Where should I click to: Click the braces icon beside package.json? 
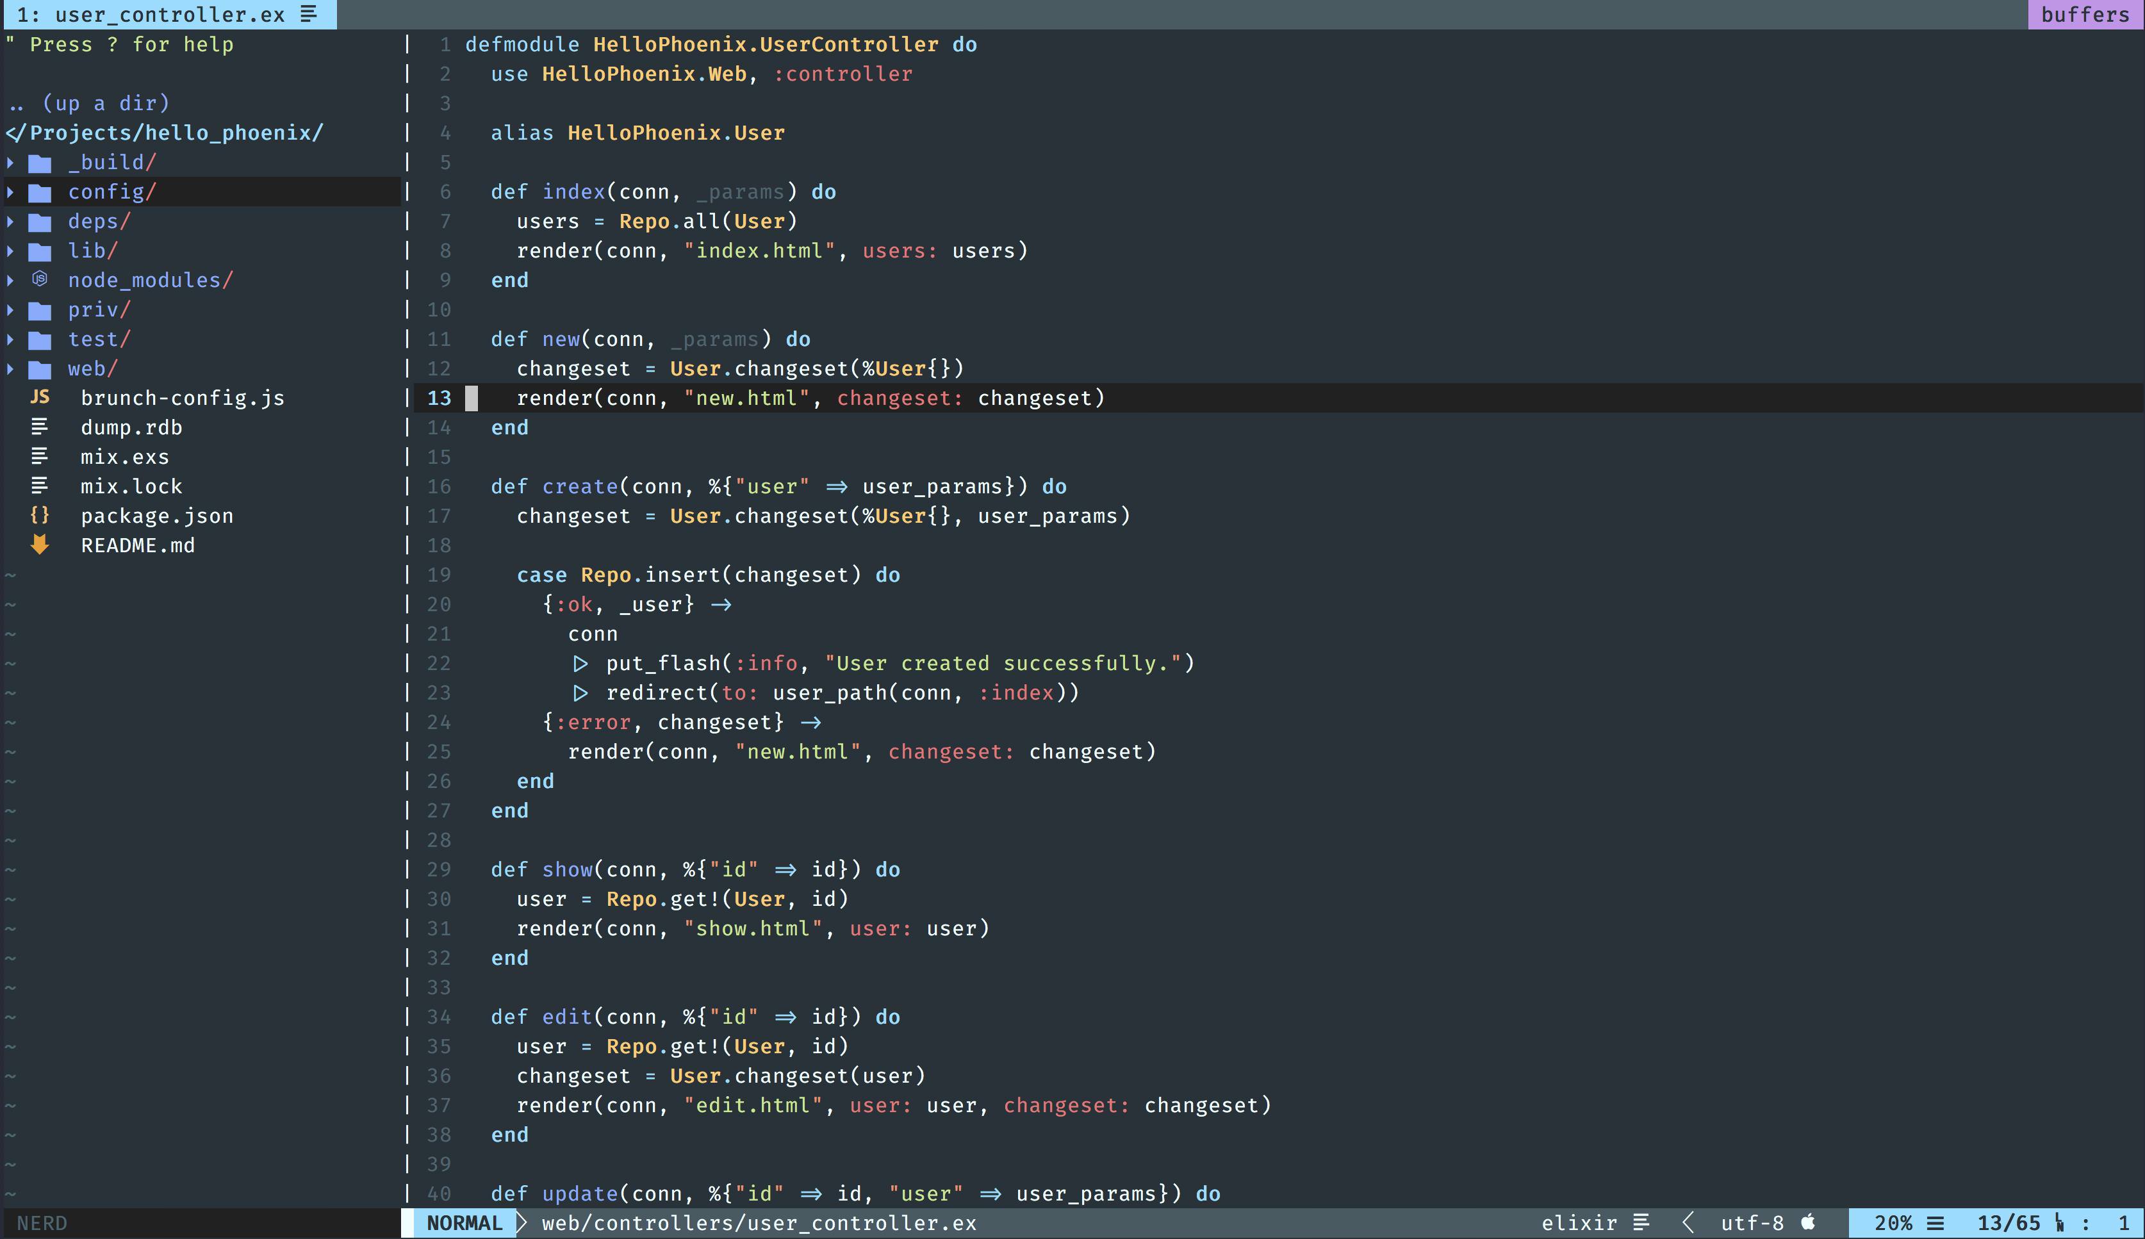tap(39, 516)
